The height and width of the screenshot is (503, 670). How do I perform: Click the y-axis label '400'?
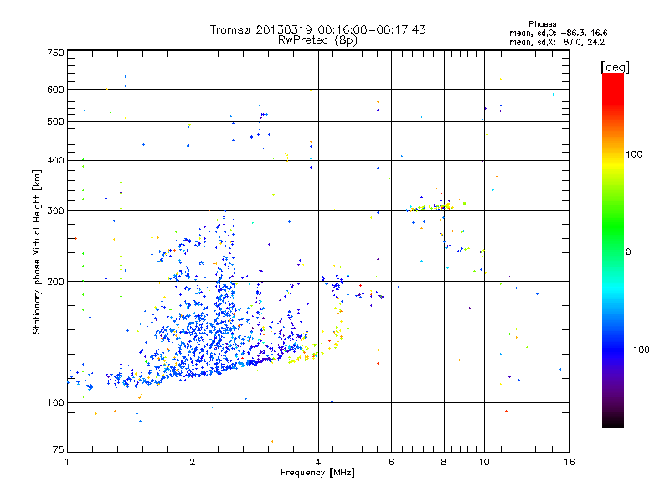pyautogui.click(x=55, y=161)
